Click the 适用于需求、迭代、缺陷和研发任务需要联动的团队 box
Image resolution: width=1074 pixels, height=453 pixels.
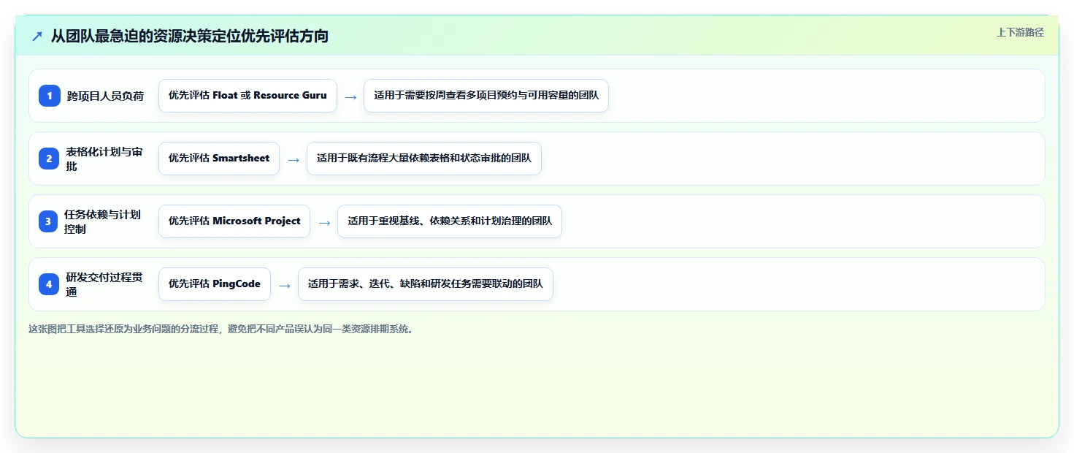point(426,284)
